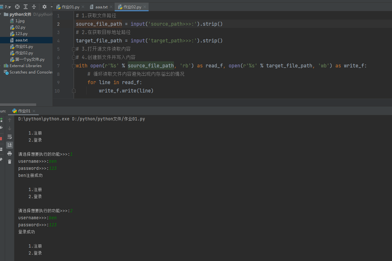Click the Scratches and Consoles icon
Image resolution: width=392 pixels, height=261 pixels.
6,72
